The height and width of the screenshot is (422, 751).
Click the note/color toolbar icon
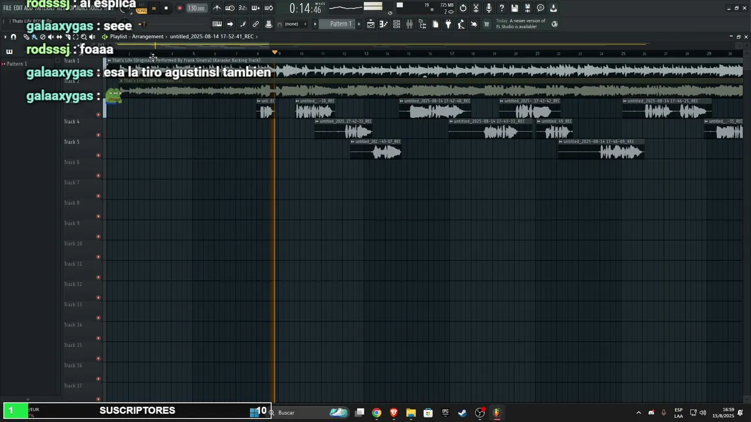[243, 24]
